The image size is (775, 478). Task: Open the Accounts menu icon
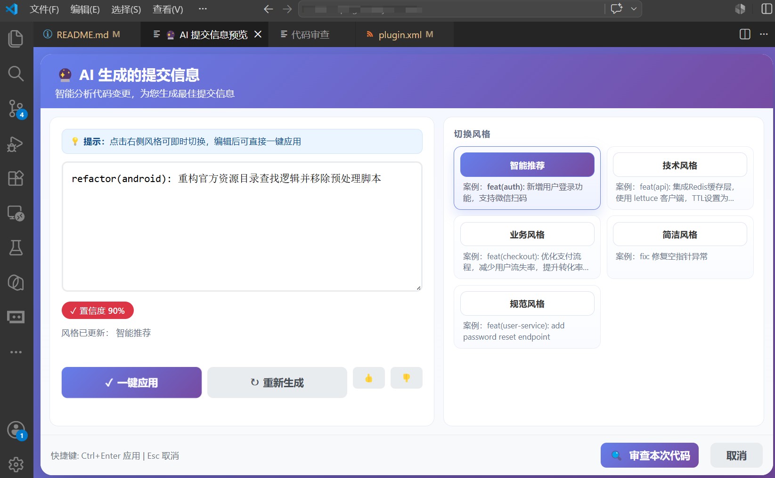click(16, 430)
